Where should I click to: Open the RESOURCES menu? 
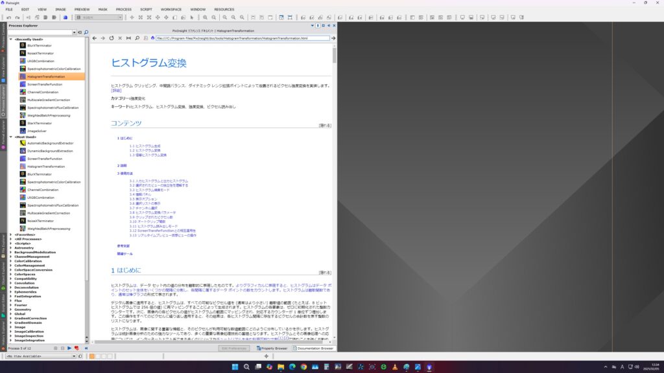click(x=224, y=9)
